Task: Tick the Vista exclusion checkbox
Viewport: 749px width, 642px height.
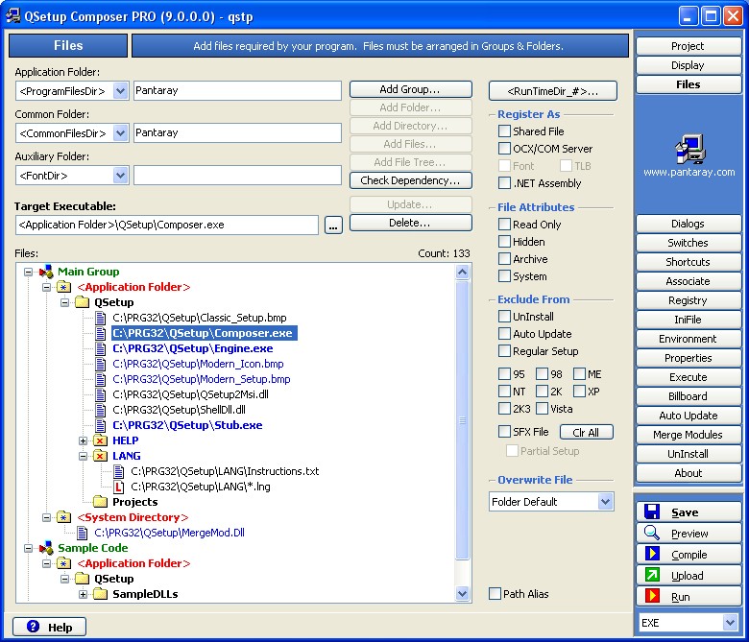Action: (x=542, y=409)
